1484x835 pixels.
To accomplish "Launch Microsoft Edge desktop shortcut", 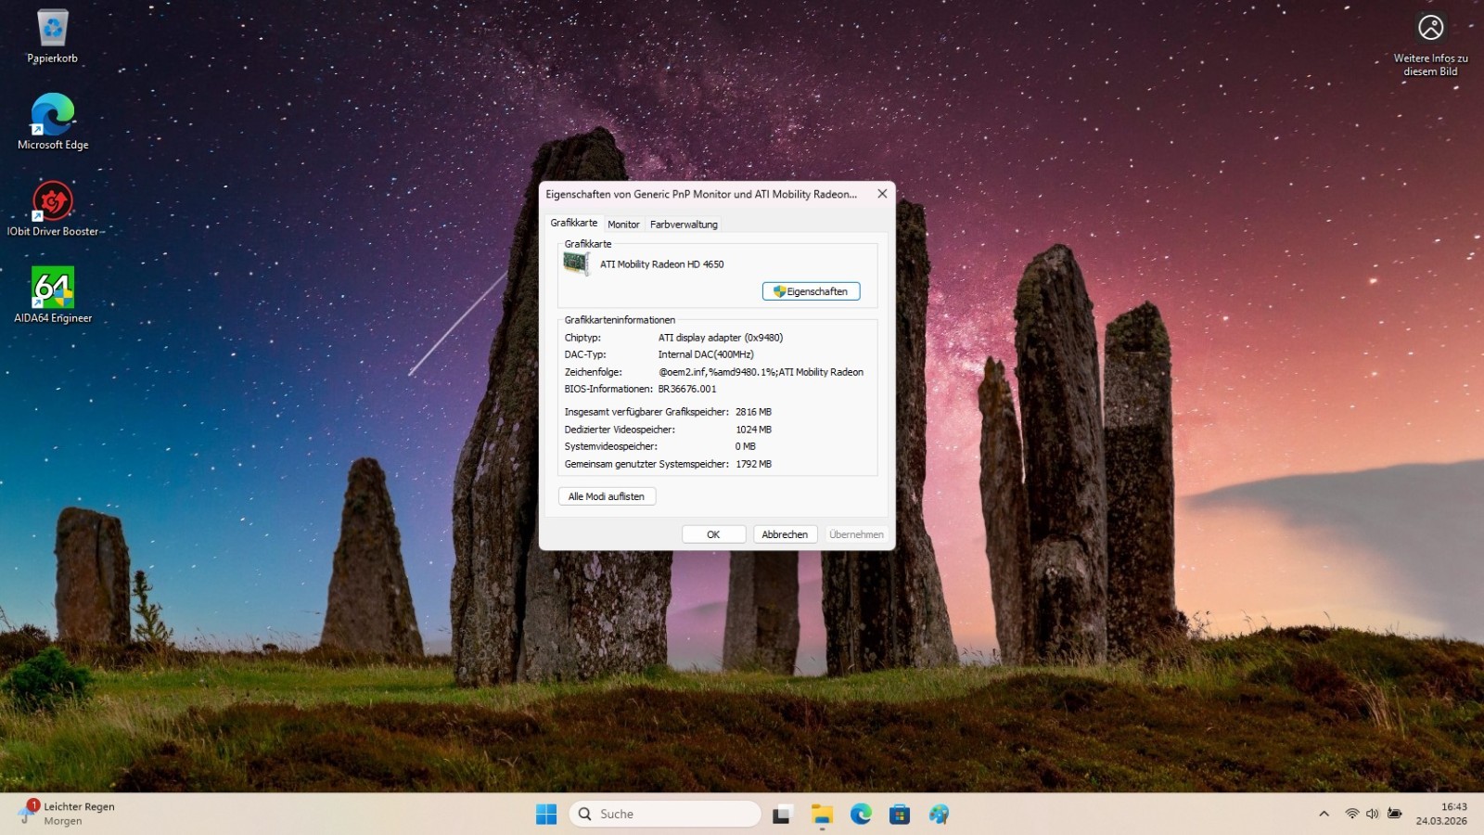I will 53,122.
